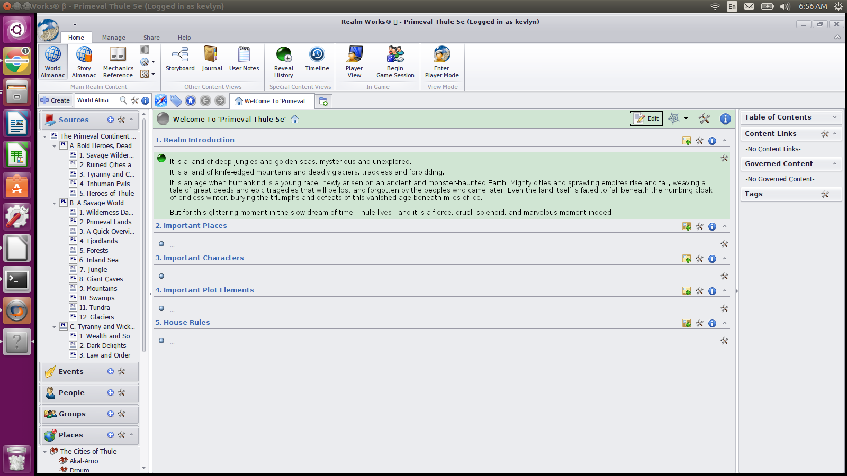Add snippet to Realm Introduction section
The width and height of the screenshot is (847, 476).
coord(687,141)
